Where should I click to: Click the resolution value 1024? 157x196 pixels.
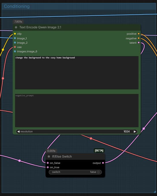click(x=126, y=132)
